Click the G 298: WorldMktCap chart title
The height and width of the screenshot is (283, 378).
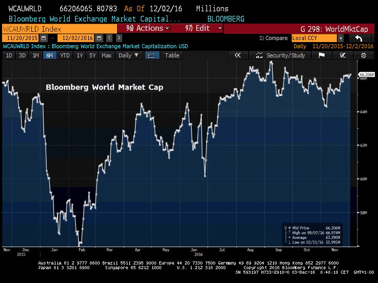click(x=334, y=29)
